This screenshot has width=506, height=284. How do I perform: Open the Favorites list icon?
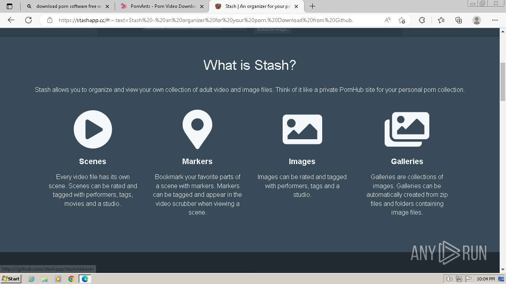click(x=441, y=20)
